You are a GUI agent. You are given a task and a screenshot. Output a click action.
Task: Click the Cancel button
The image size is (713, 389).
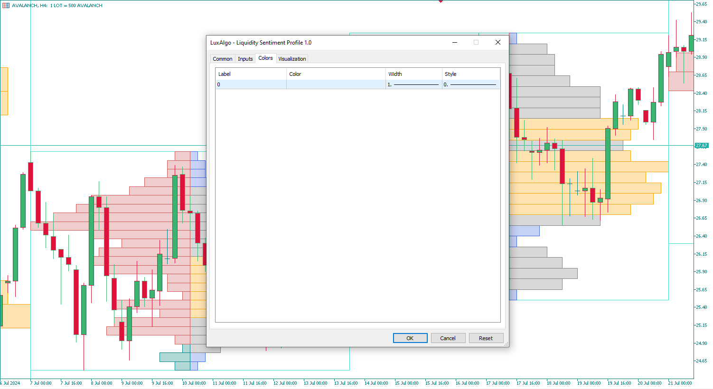[x=448, y=338]
